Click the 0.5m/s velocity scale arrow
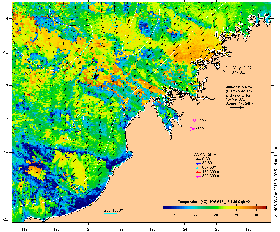280x232 pixels. coord(237,107)
